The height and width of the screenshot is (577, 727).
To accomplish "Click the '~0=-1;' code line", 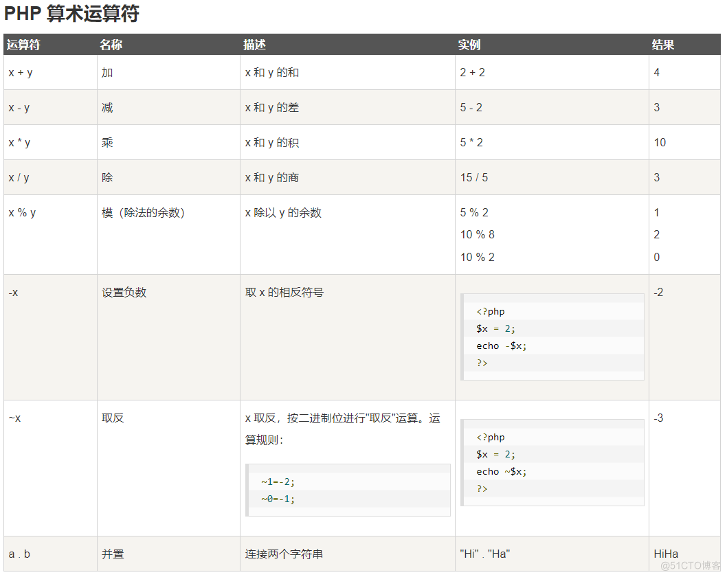I will click(x=278, y=499).
